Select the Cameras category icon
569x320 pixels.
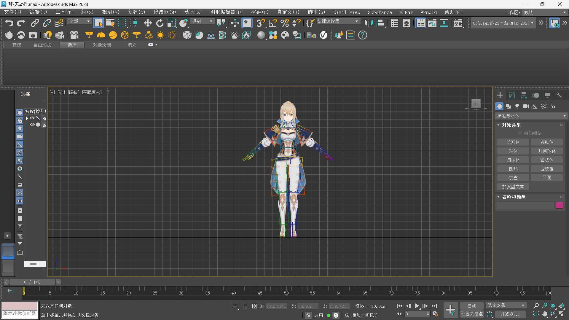[526, 106]
